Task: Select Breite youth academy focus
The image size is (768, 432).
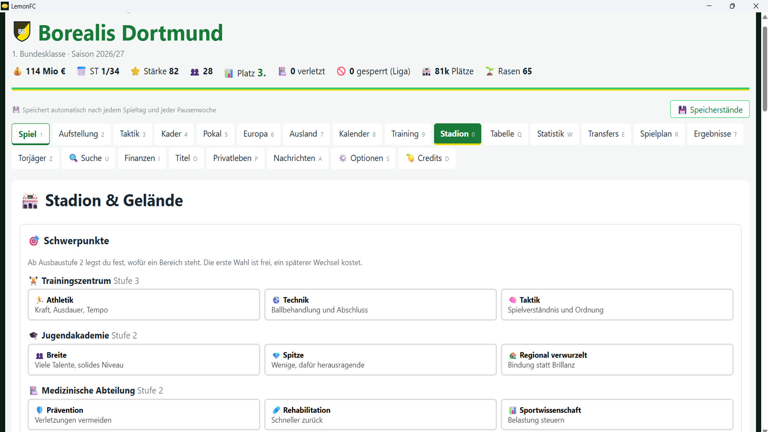Action: pos(144,360)
